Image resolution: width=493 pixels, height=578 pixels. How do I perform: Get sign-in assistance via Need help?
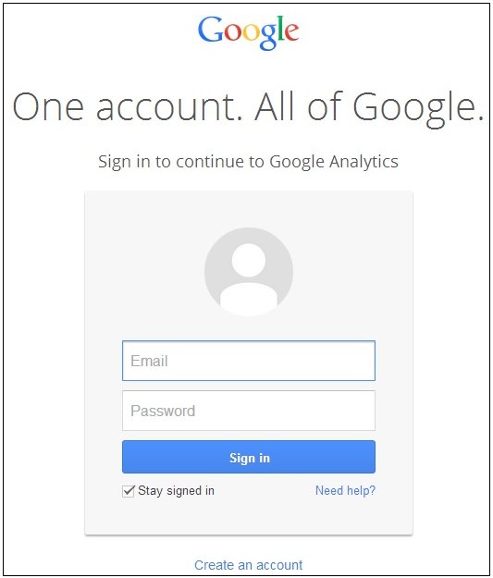[345, 491]
